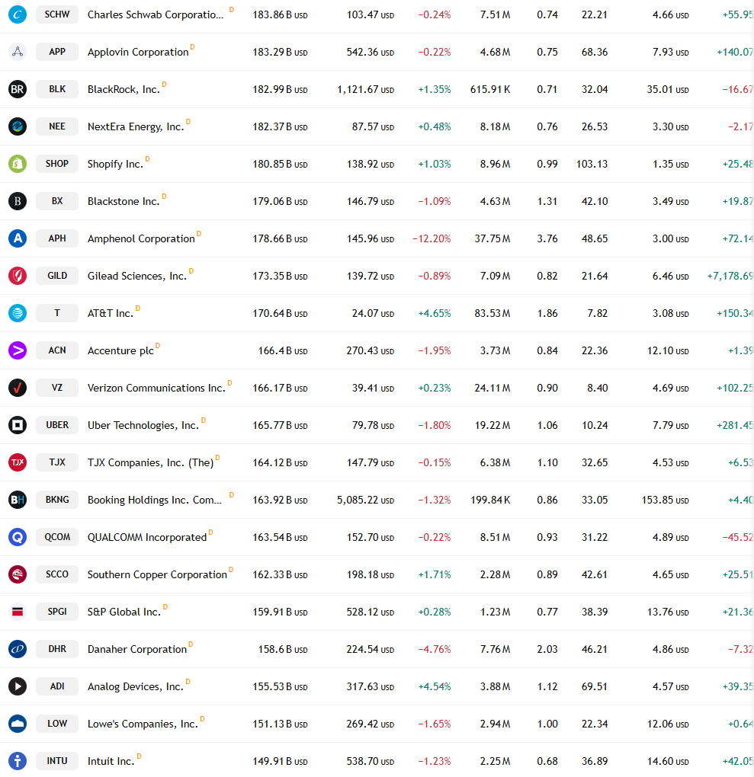The image size is (754, 777).
Task: Open the GILD ticker badge
Action: click(57, 276)
